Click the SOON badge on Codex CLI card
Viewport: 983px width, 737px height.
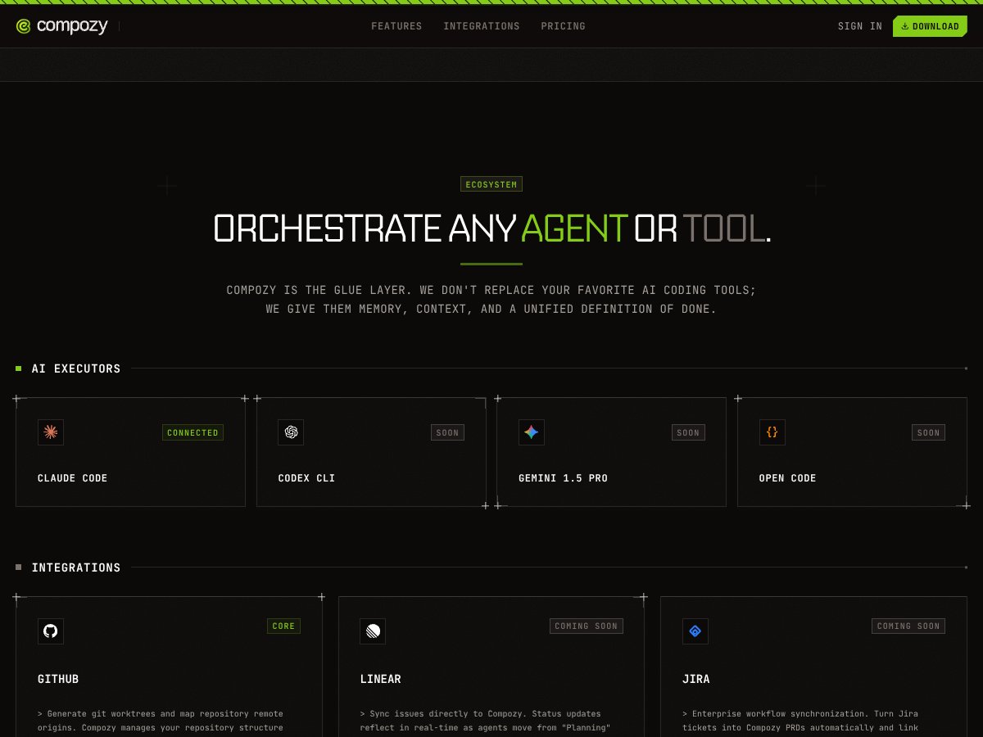tap(447, 432)
